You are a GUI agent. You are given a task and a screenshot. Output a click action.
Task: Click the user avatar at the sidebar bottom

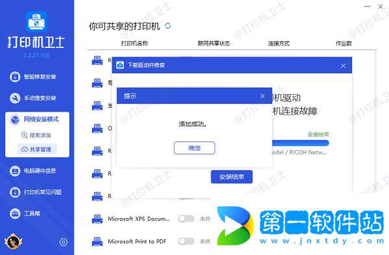[x=13, y=241]
